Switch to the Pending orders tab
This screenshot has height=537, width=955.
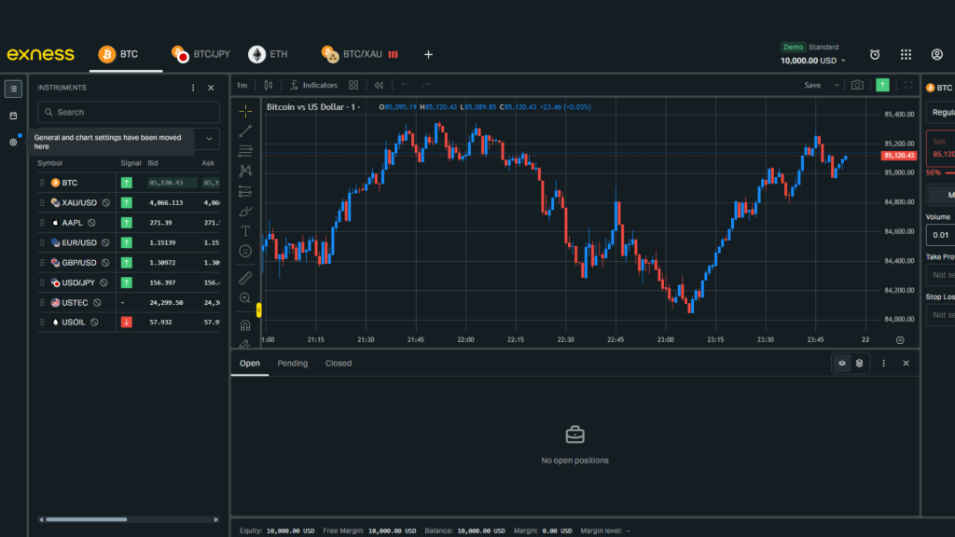point(292,363)
